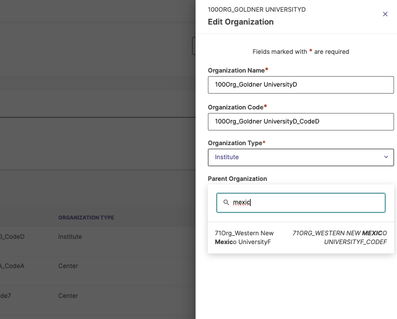Select the Center cell in the de7 row
Image resolution: width=397 pixels, height=319 pixels.
point(68,296)
